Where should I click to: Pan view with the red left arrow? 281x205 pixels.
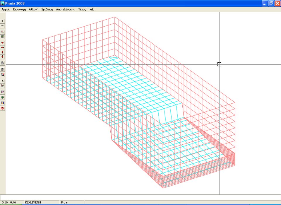point(3,47)
